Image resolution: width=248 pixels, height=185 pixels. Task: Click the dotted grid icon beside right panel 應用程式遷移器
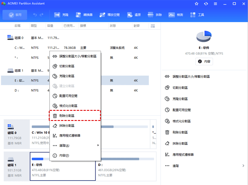pyautogui.click(x=167, y=155)
